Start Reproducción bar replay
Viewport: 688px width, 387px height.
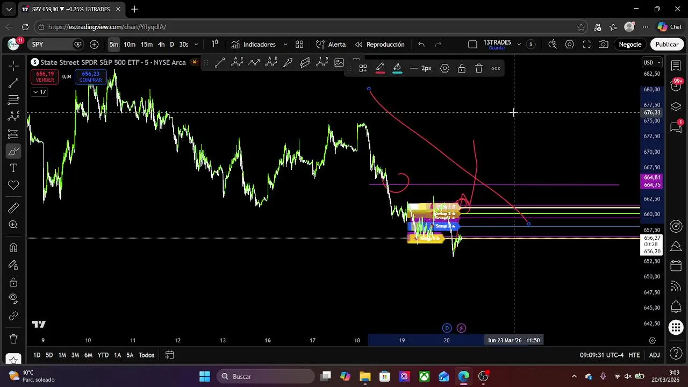coord(379,45)
